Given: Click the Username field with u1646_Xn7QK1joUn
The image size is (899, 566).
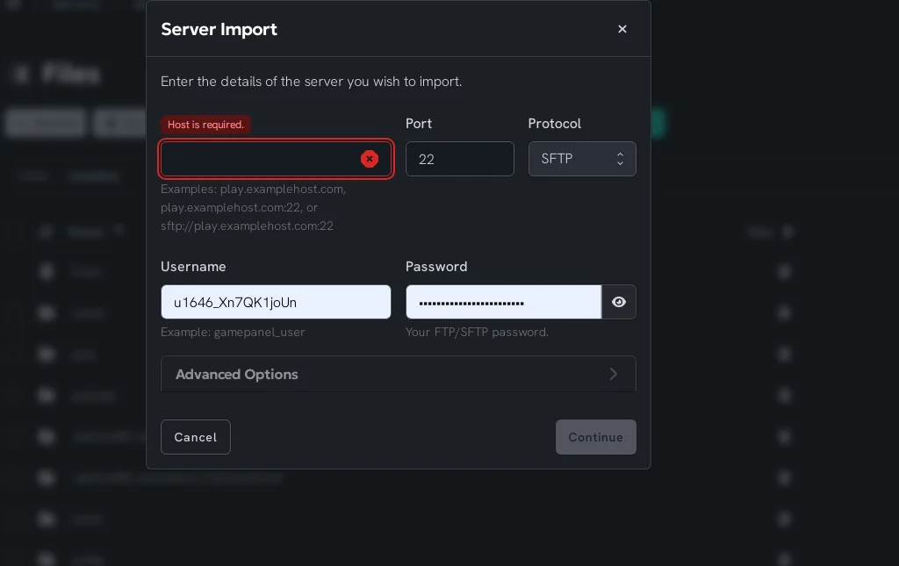Looking at the screenshot, I should pos(276,302).
